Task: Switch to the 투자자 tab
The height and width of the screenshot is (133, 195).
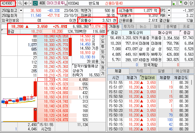Action: coord(129,26)
